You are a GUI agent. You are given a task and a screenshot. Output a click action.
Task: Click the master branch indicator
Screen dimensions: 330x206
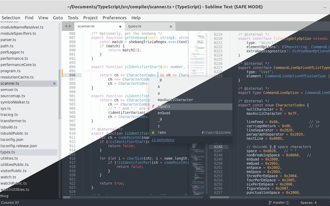point(279,203)
